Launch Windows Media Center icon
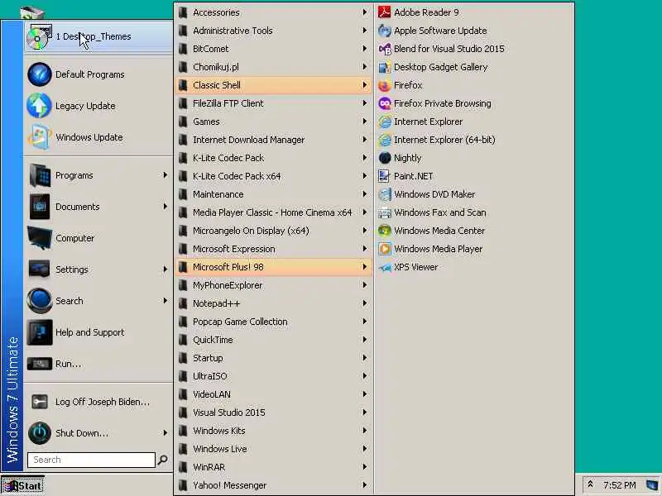This screenshot has height=496, width=662. point(384,231)
